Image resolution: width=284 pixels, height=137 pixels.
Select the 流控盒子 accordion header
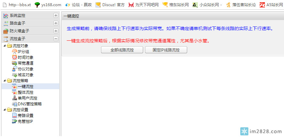(30, 39)
